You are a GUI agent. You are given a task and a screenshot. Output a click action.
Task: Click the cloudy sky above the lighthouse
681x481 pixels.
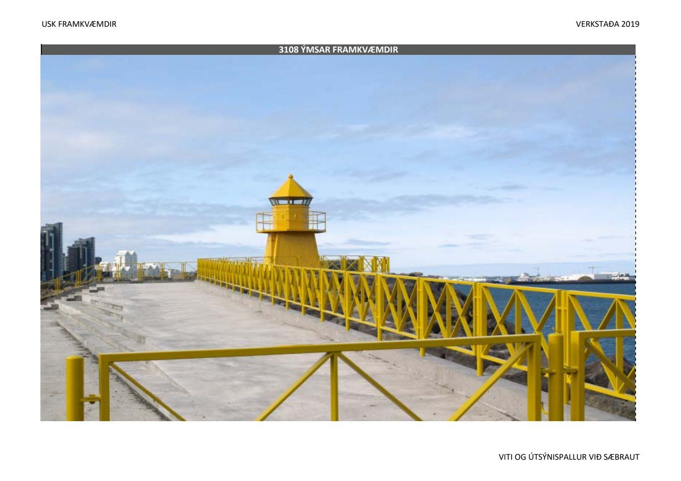(318, 113)
